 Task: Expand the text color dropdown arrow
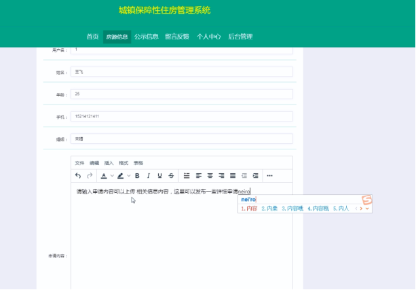(x=111, y=176)
